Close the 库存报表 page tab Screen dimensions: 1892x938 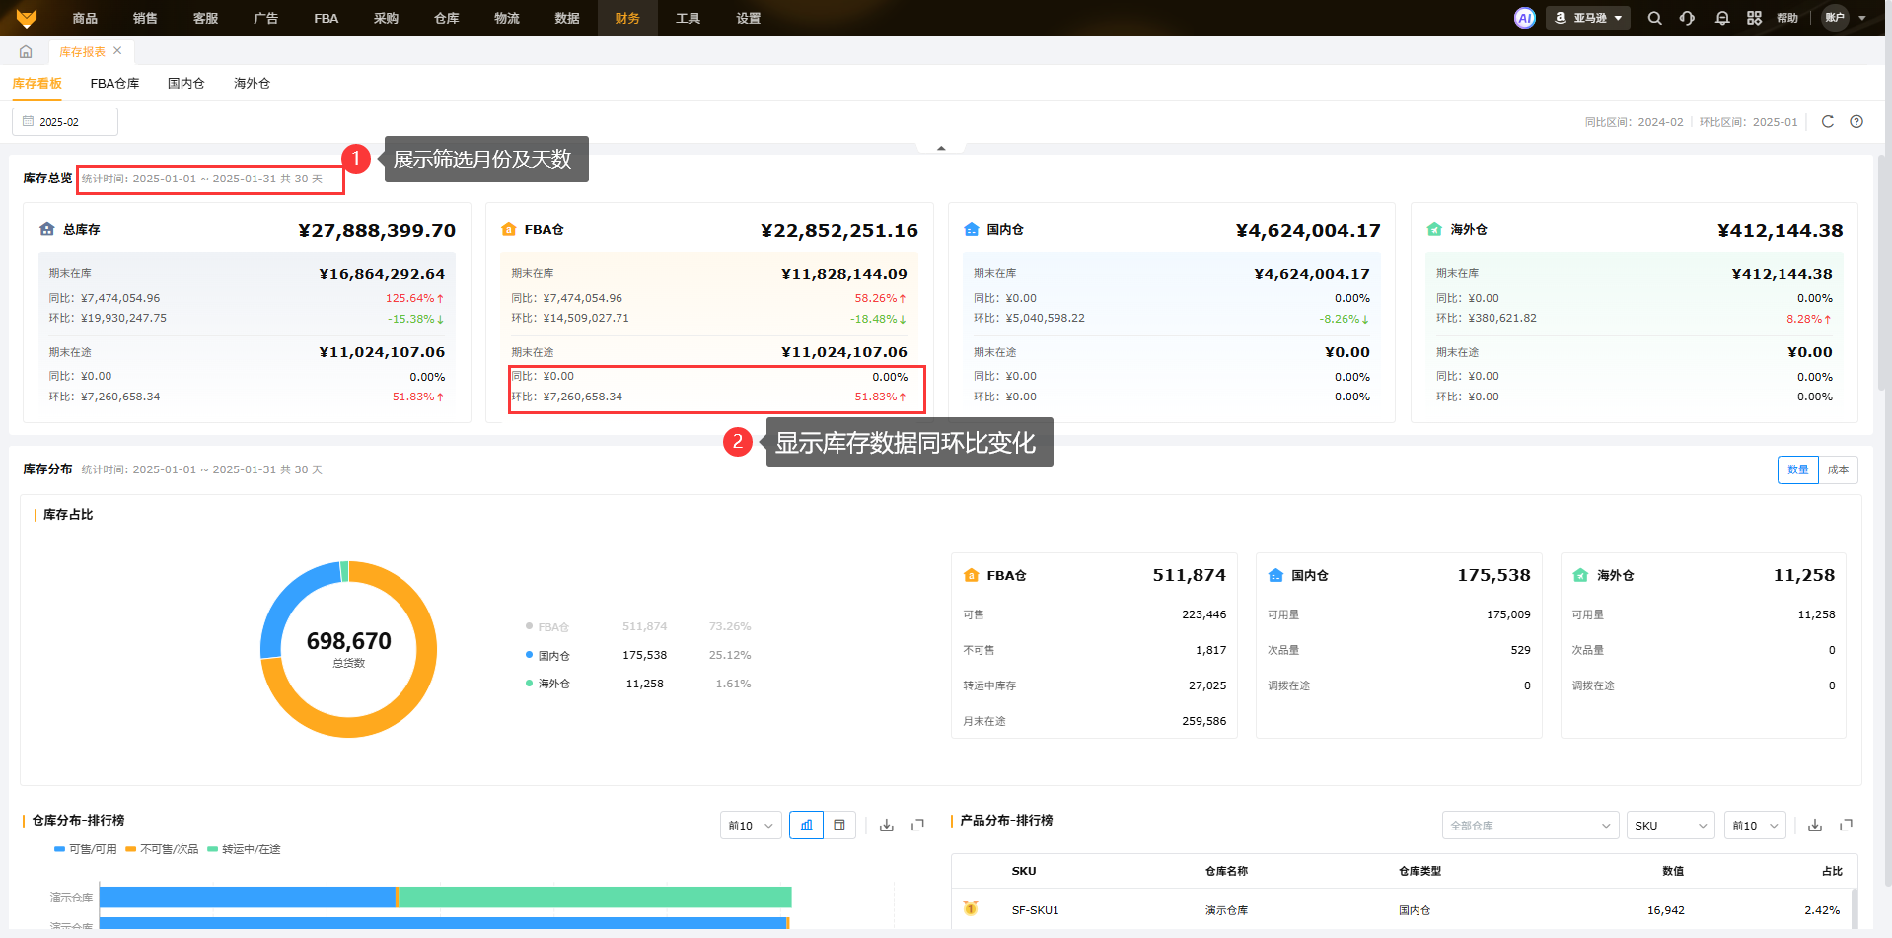pyautogui.click(x=117, y=51)
